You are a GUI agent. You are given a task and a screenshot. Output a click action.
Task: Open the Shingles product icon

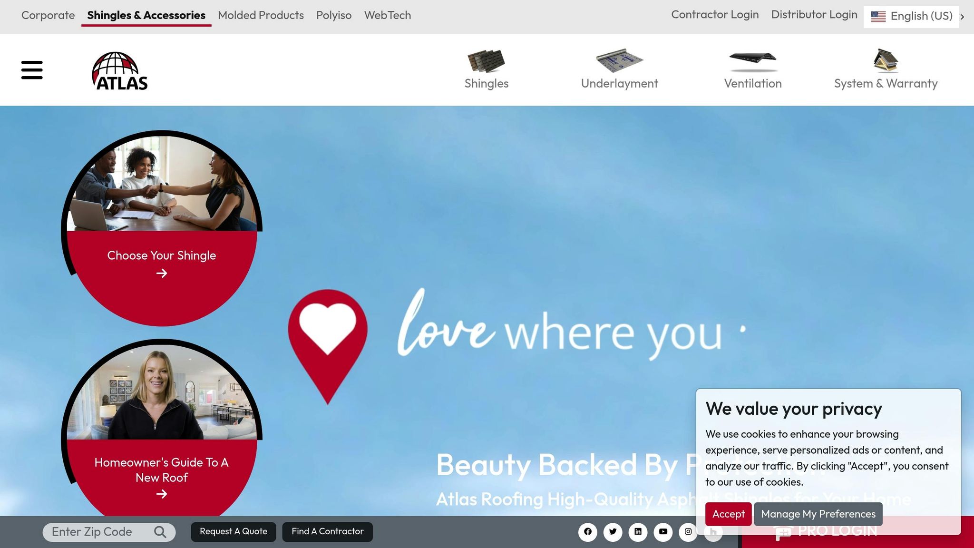tap(486, 60)
